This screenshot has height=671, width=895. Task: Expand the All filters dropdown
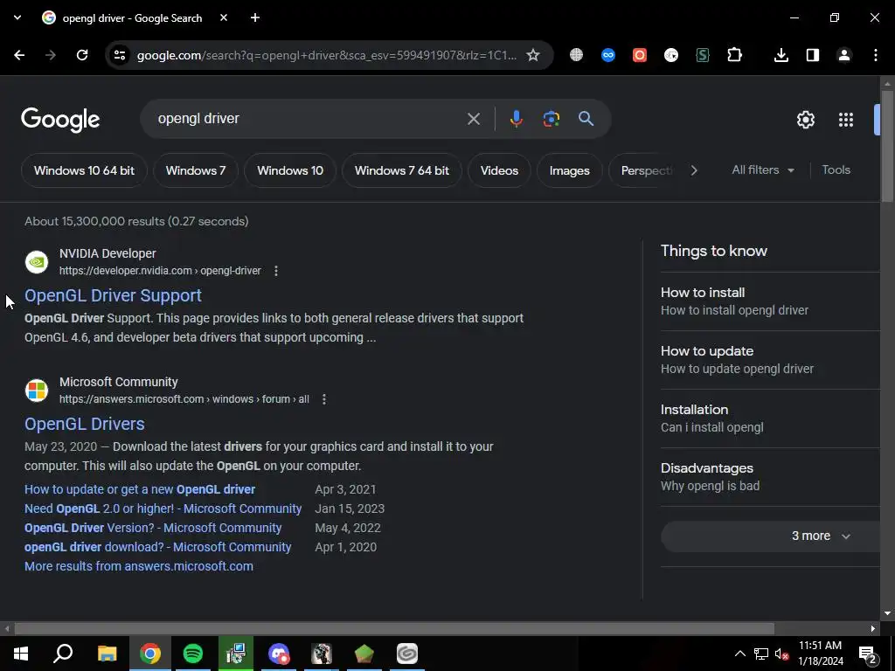763,170
